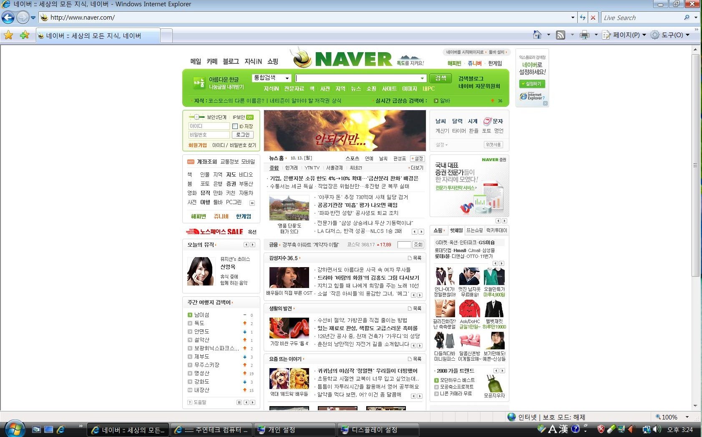
Task: Open the Windows Start orb
Action: (14, 429)
